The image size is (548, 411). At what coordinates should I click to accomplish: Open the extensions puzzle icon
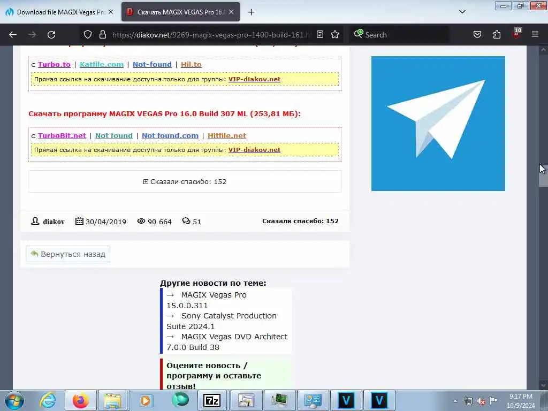497,34
